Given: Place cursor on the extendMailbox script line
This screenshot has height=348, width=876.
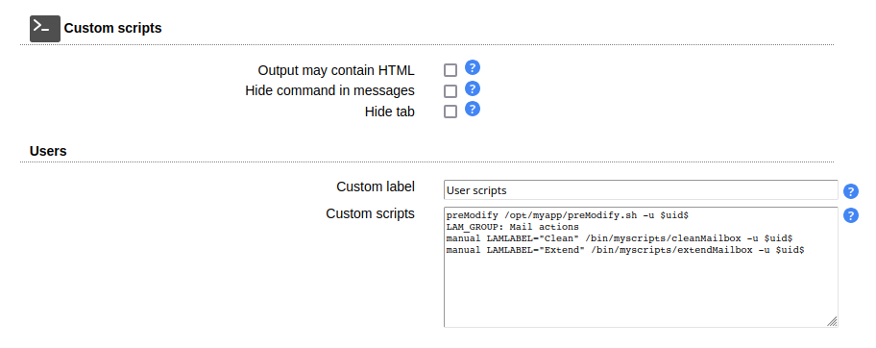Looking at the screenshot, I should 625,251.
